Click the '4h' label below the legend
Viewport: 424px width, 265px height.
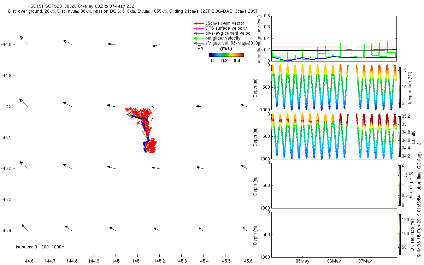tap(200, 48)
